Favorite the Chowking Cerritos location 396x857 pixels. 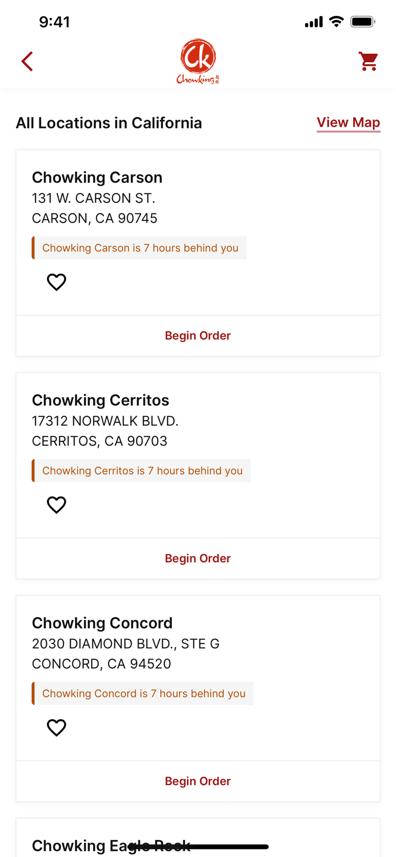(57, 504)
